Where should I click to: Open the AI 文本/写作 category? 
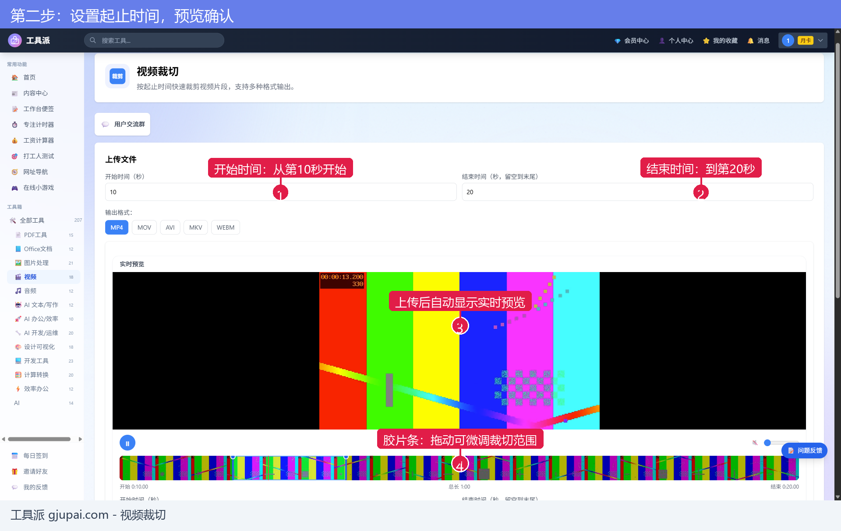pos(44,305)
